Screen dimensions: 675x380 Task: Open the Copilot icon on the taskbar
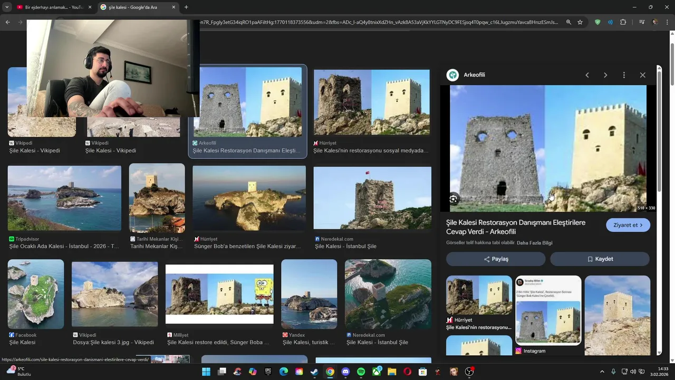[x=253, y=372]
